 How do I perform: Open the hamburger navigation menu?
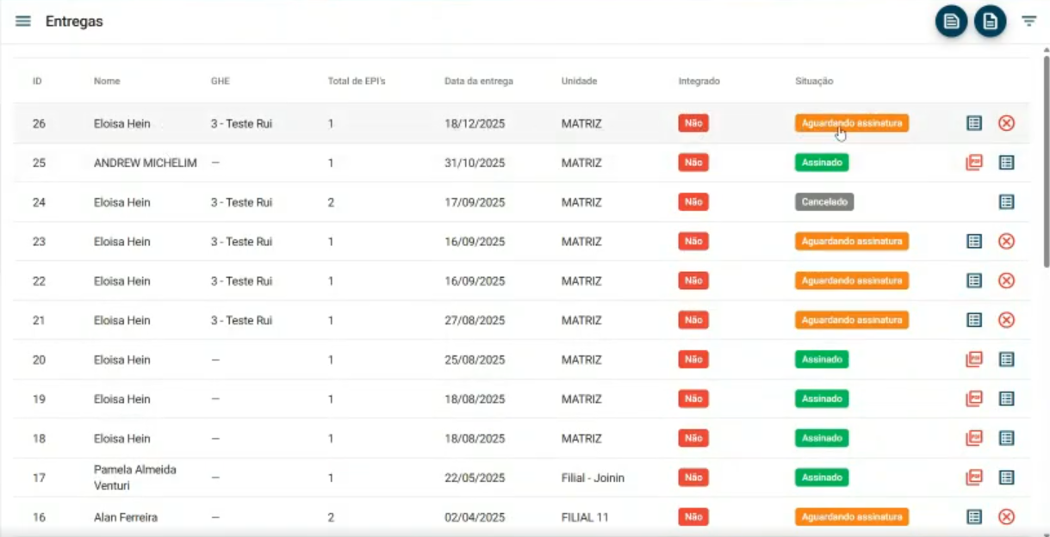23,22
